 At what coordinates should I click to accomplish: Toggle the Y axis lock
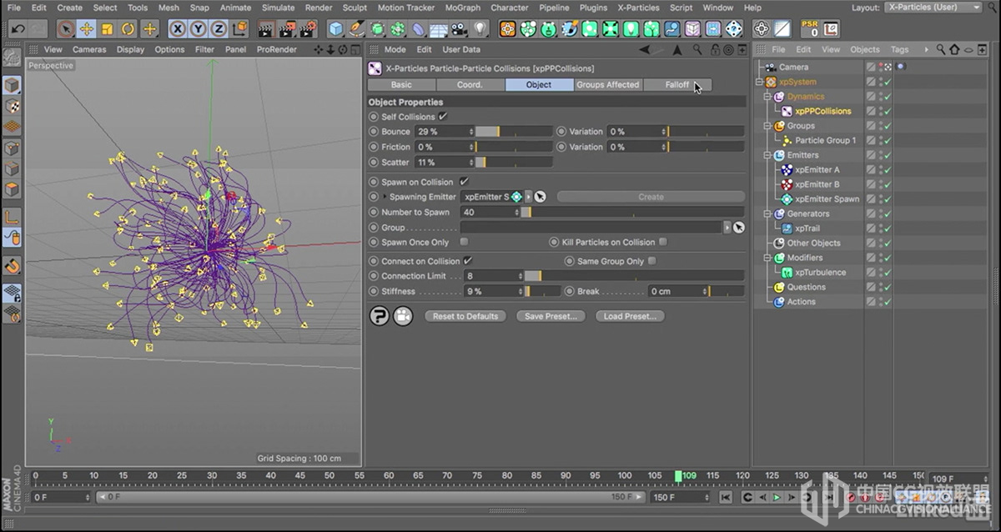pyautogui.click(x=198, y=29)
